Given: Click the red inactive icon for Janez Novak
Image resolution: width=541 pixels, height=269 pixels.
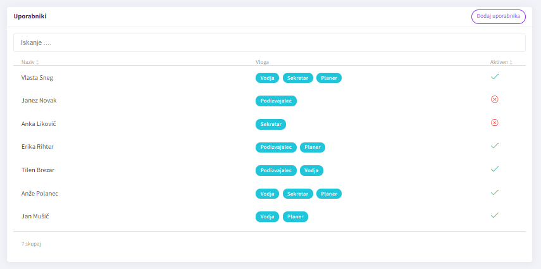Looking at the screenshot, I should tap(494, 99).
